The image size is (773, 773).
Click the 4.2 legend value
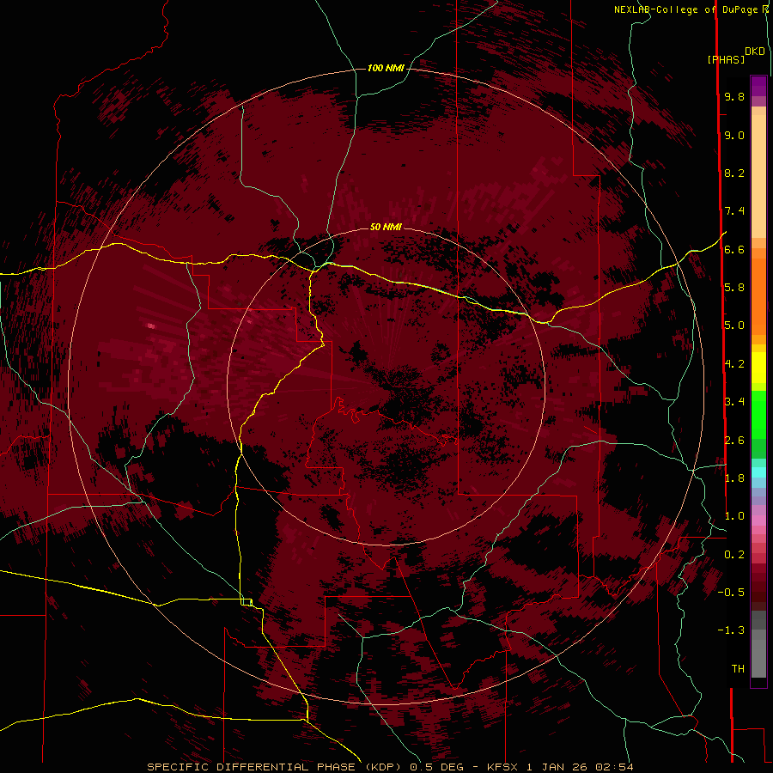pyautogui.click(x=734, y=364)
